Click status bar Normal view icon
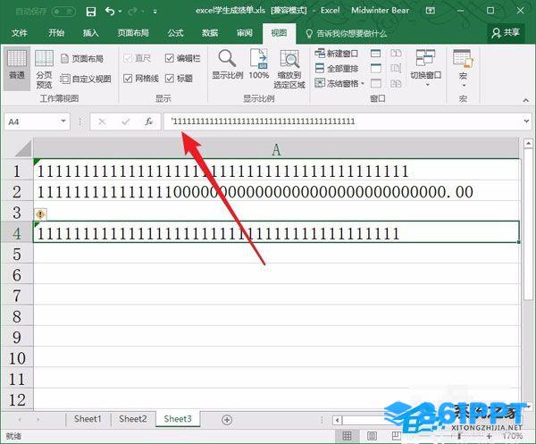 click(x=347, y=436)
